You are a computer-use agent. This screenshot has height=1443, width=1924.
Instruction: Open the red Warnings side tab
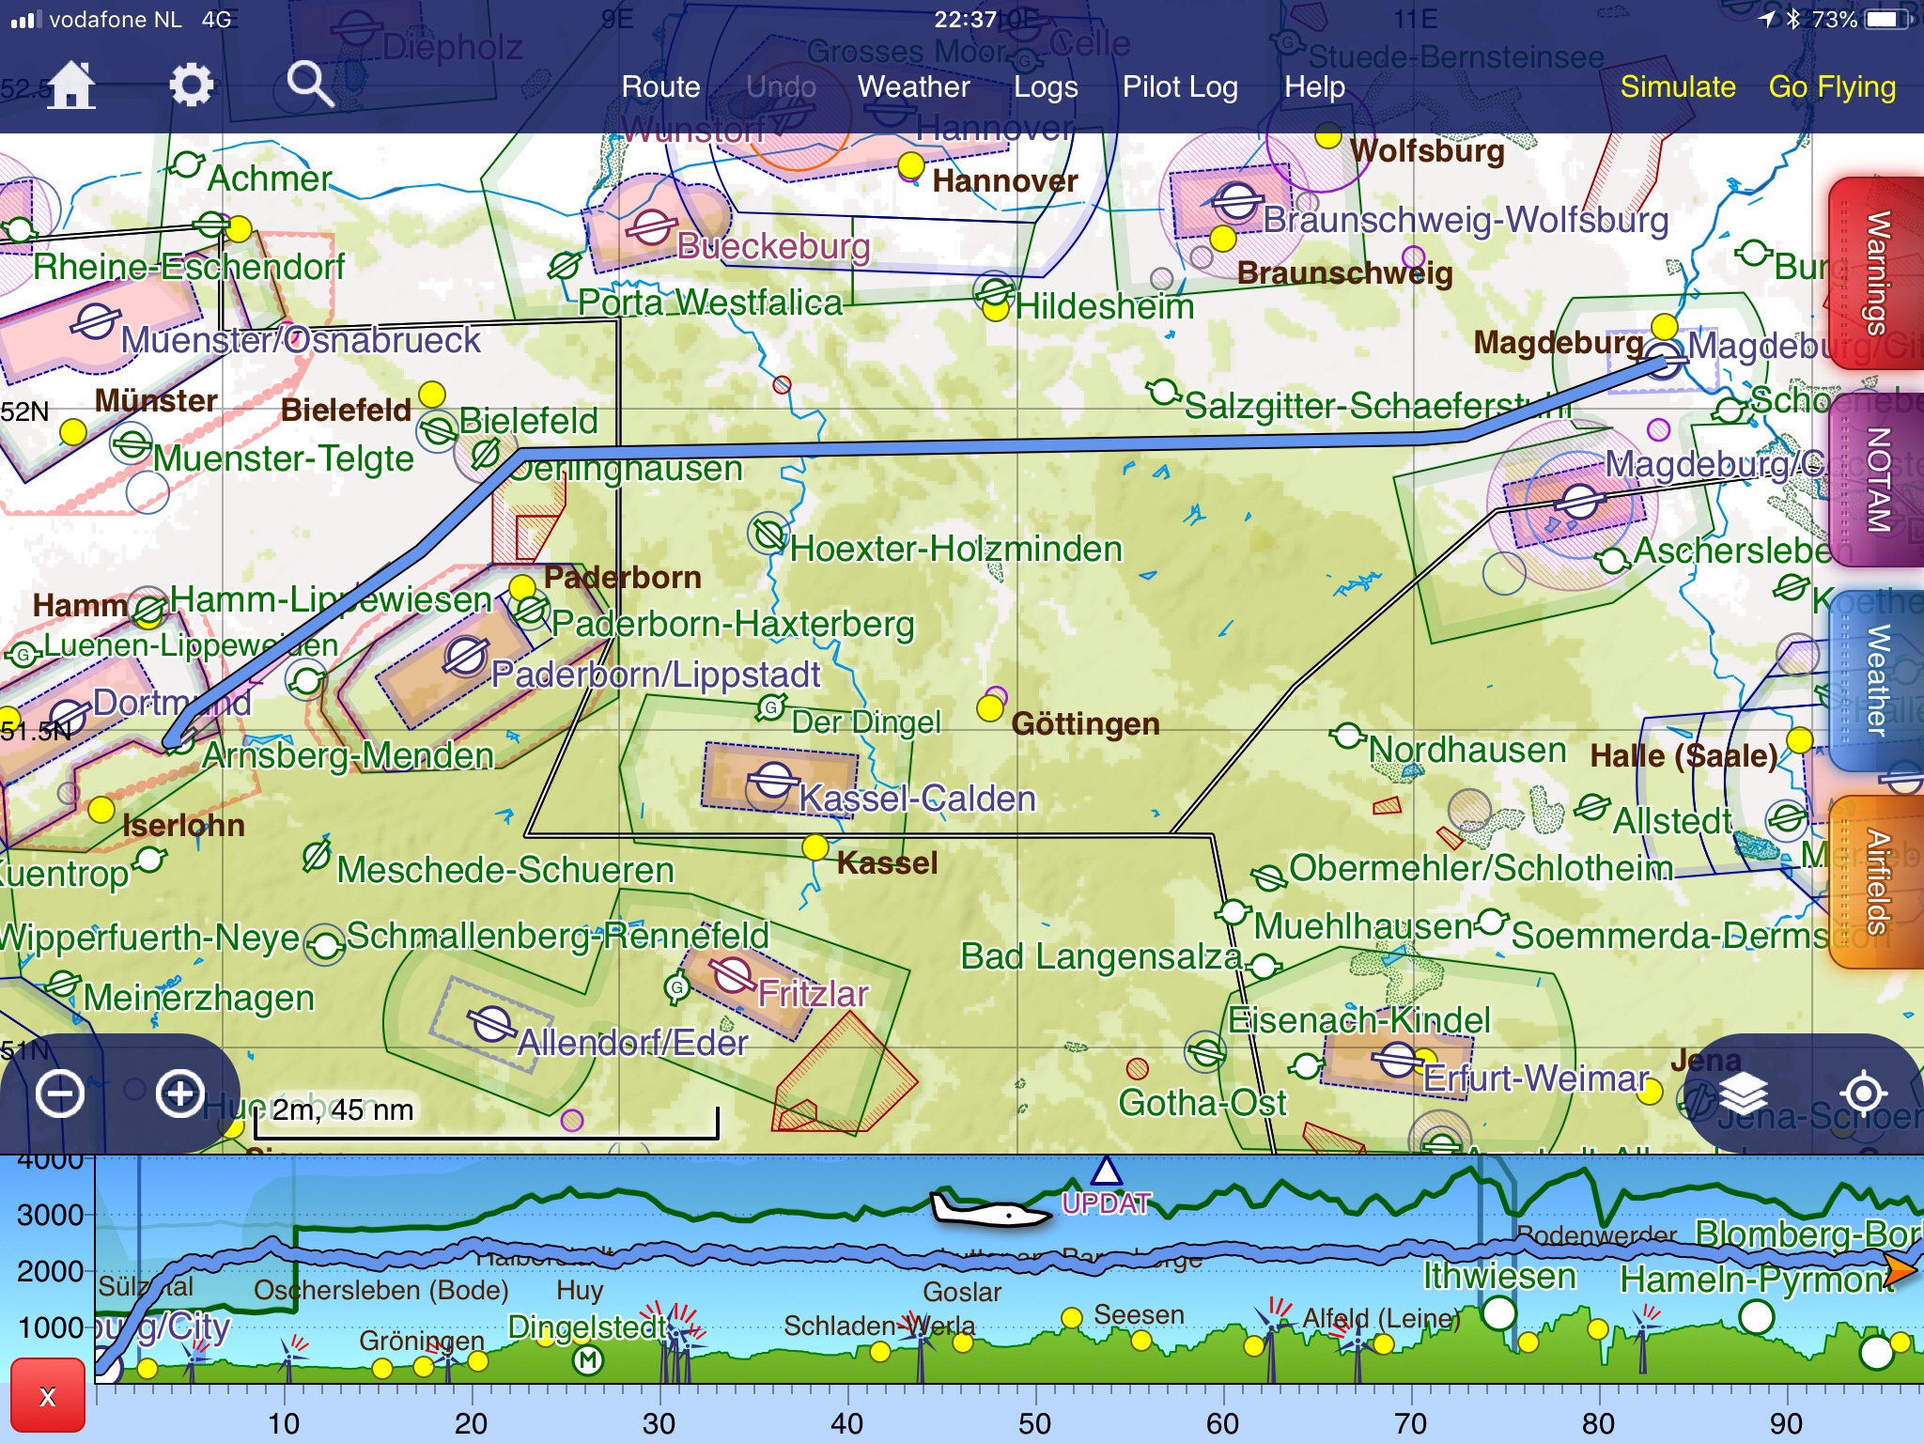click(x=1876, y=272)
